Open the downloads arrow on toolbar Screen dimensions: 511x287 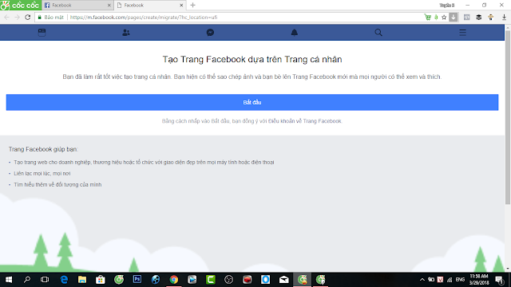[504, 18]
